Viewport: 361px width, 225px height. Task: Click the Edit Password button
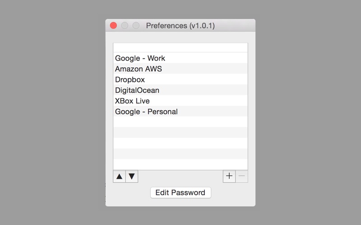[x=180, y=193]
